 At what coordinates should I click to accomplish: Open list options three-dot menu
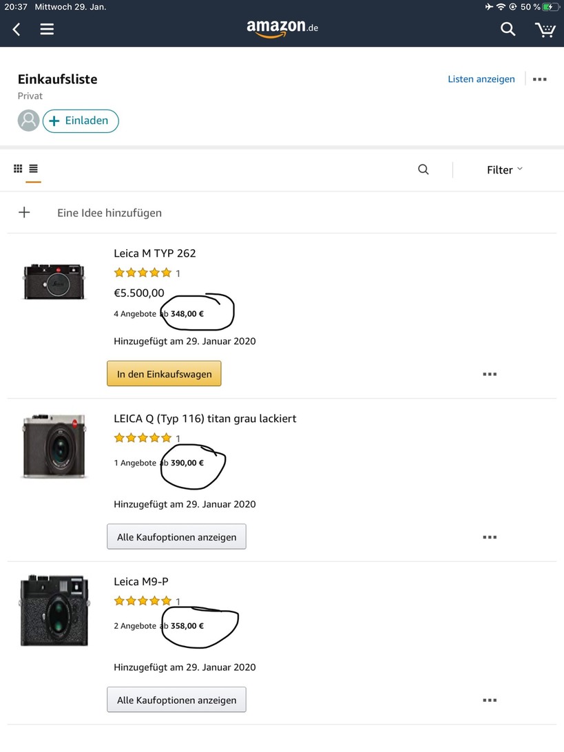[540, 79]
